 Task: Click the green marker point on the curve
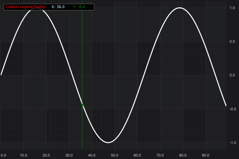click(x=83, y=105)
